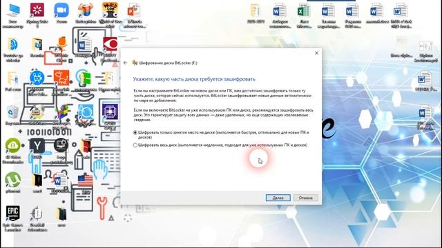
Task: Launch the Yandex browser Y shortcut
Action: [37, 145]
